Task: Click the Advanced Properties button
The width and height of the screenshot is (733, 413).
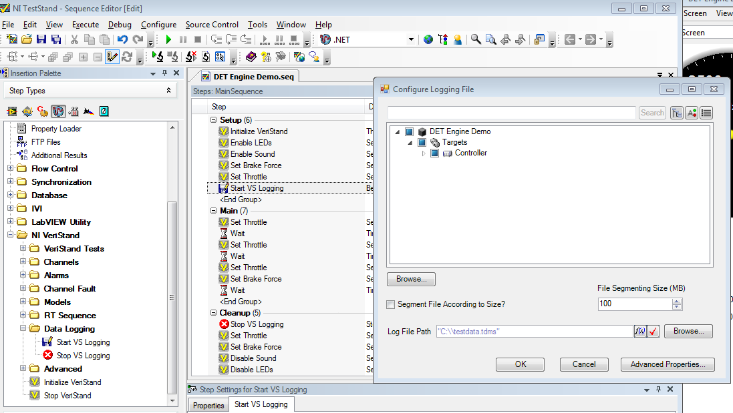Action: 668,364
